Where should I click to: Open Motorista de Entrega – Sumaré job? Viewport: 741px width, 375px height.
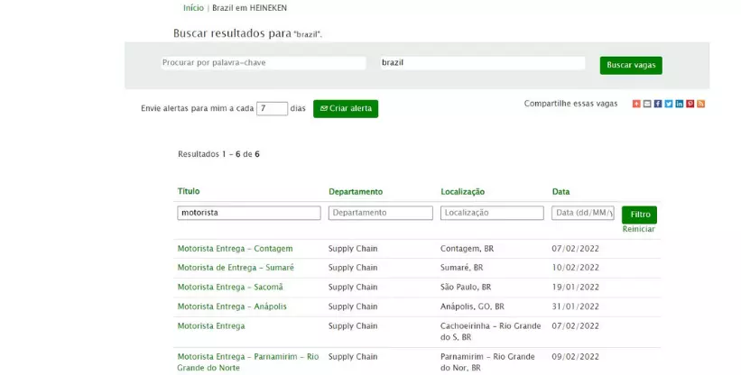click(236, 268)
